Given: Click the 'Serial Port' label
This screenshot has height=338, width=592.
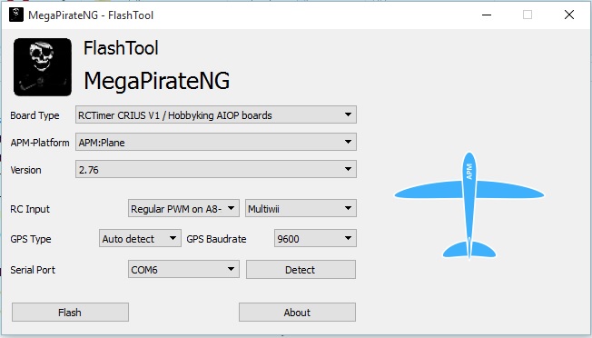Looking at the screenshot, I should coord(33,270).
